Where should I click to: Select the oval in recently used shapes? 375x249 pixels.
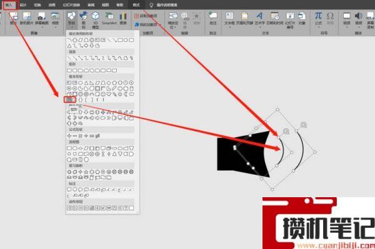126,40
